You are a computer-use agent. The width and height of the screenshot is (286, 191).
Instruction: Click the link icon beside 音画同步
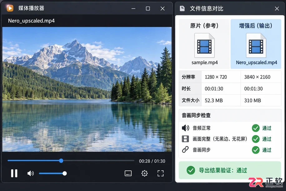coord(185,149)
